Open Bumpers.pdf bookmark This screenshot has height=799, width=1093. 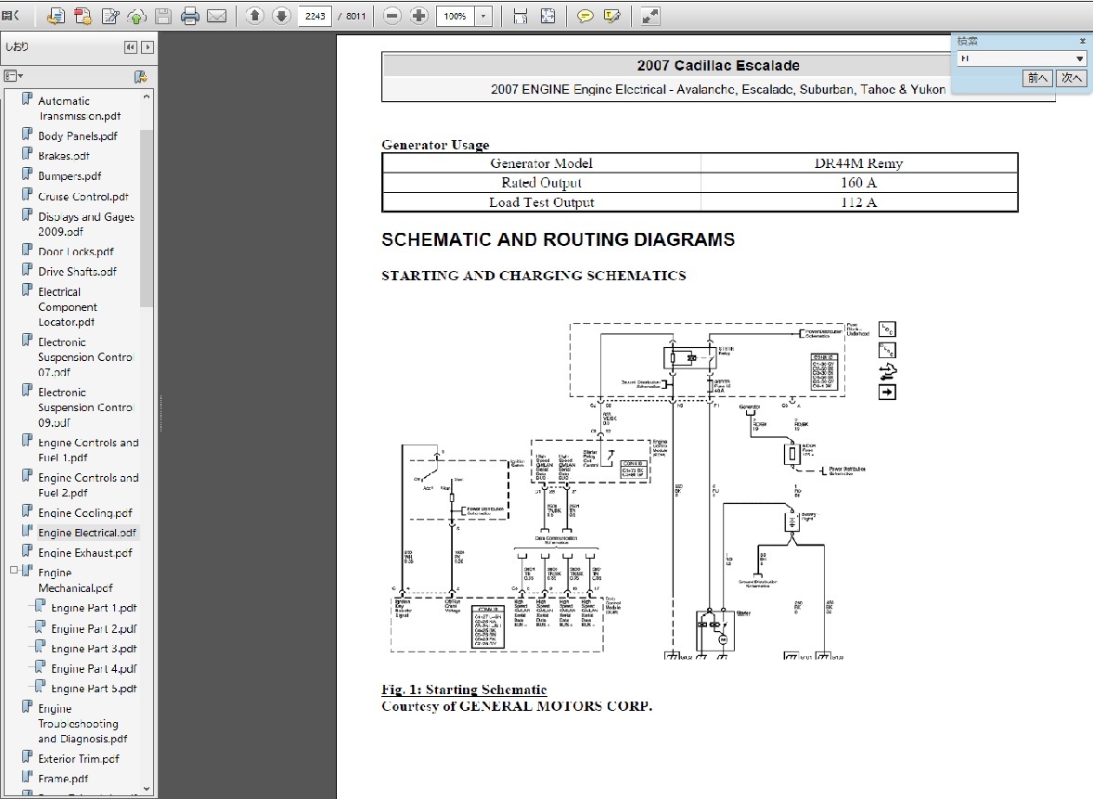pos(70,176)
